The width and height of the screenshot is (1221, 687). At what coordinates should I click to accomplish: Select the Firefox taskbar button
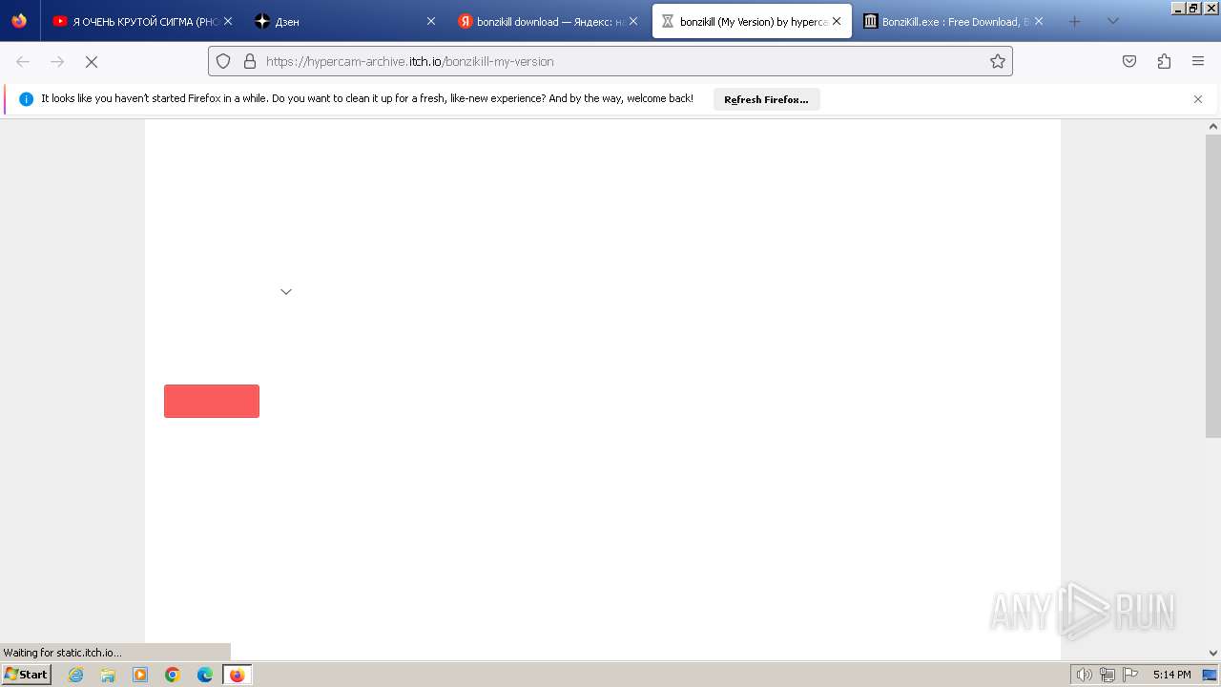(x=238, y=675)
